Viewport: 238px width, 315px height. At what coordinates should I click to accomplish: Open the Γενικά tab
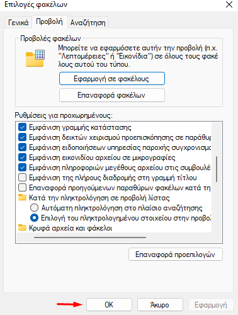[18, 23]
